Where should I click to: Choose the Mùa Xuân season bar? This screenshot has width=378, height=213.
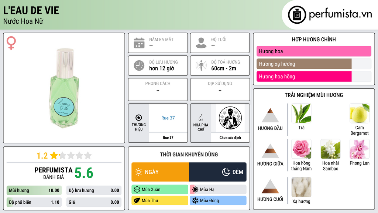(x=160, y=190)
